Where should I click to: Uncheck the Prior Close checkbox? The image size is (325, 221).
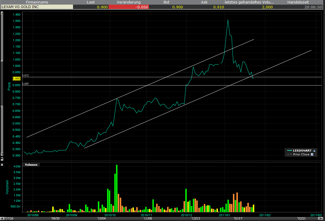tap(312, 154)
